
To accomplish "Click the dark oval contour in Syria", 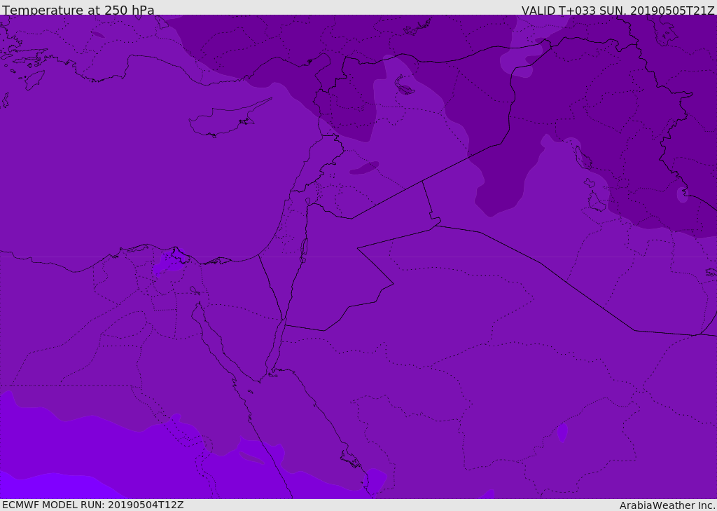I will 364,168.
